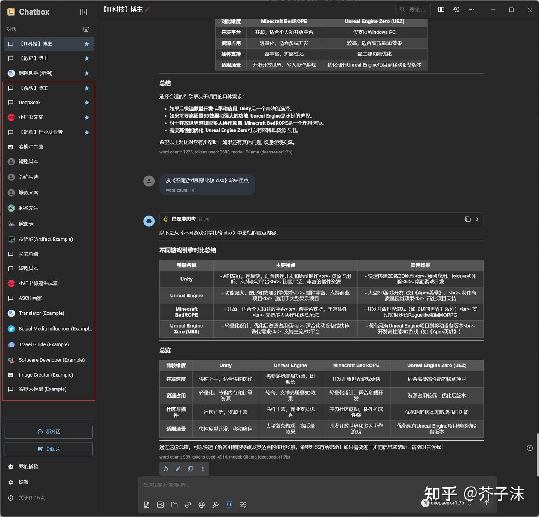The width and height of the screenshot is (539, 517).
Task: Click the 新图片 button
Action: (48, 449)
